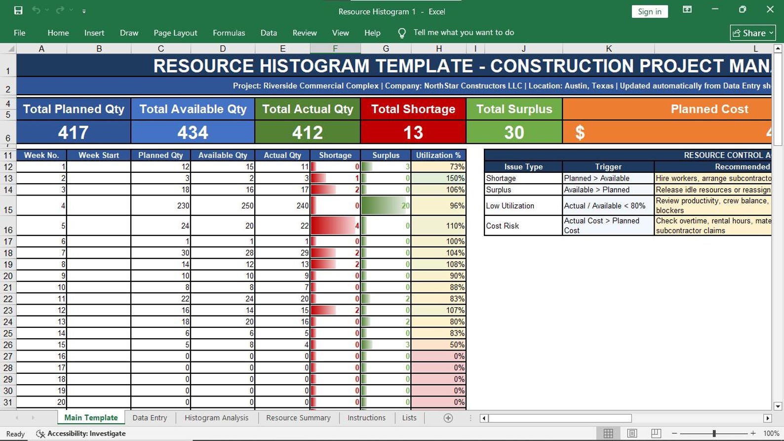Click the vertical scrollbar thumb
Viewport: 784px width, 441px height.
point(778,99)
